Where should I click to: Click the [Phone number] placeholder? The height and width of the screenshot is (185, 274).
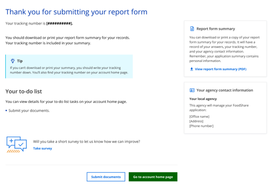(201, 126)
